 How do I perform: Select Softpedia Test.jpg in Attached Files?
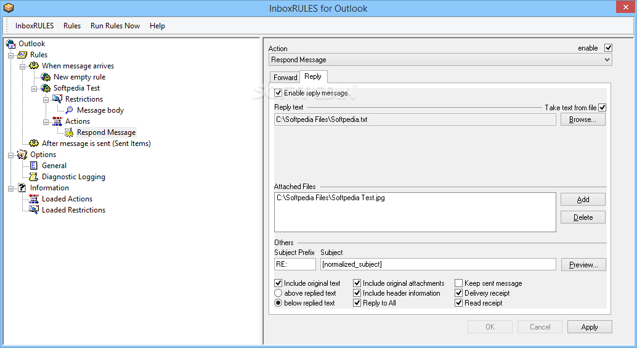331,198
